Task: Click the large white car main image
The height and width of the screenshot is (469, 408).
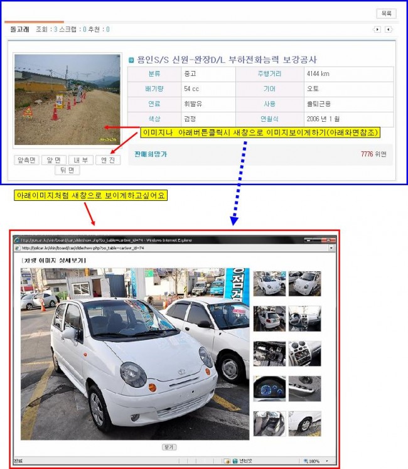Action: (x=135, y=353)
